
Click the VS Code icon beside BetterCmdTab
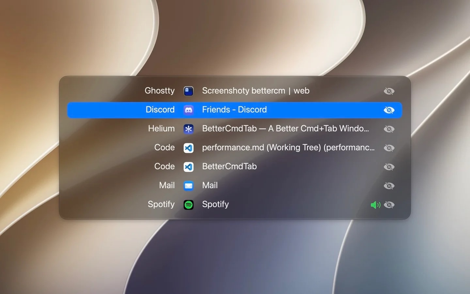pos(188,167)
